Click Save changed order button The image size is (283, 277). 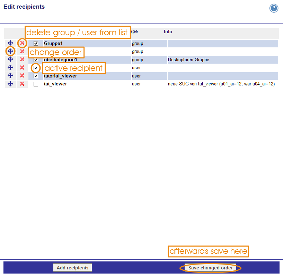(211, 268)
